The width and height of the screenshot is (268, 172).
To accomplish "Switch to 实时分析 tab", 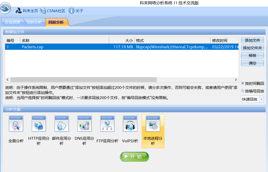I will pos(34,22).
